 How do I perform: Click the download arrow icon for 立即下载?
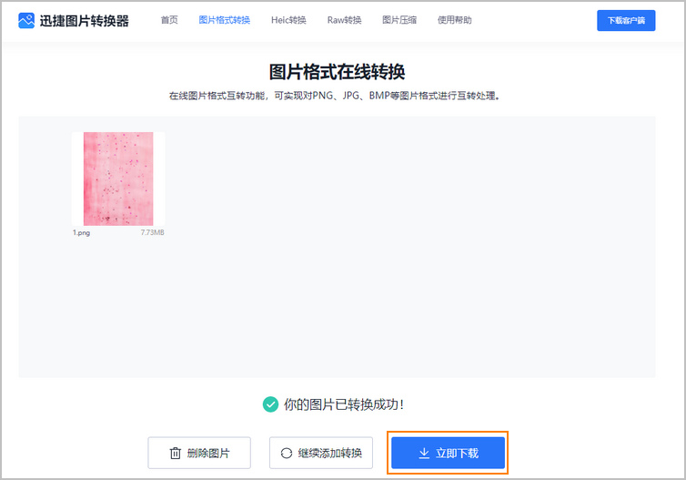coord(424,453)
